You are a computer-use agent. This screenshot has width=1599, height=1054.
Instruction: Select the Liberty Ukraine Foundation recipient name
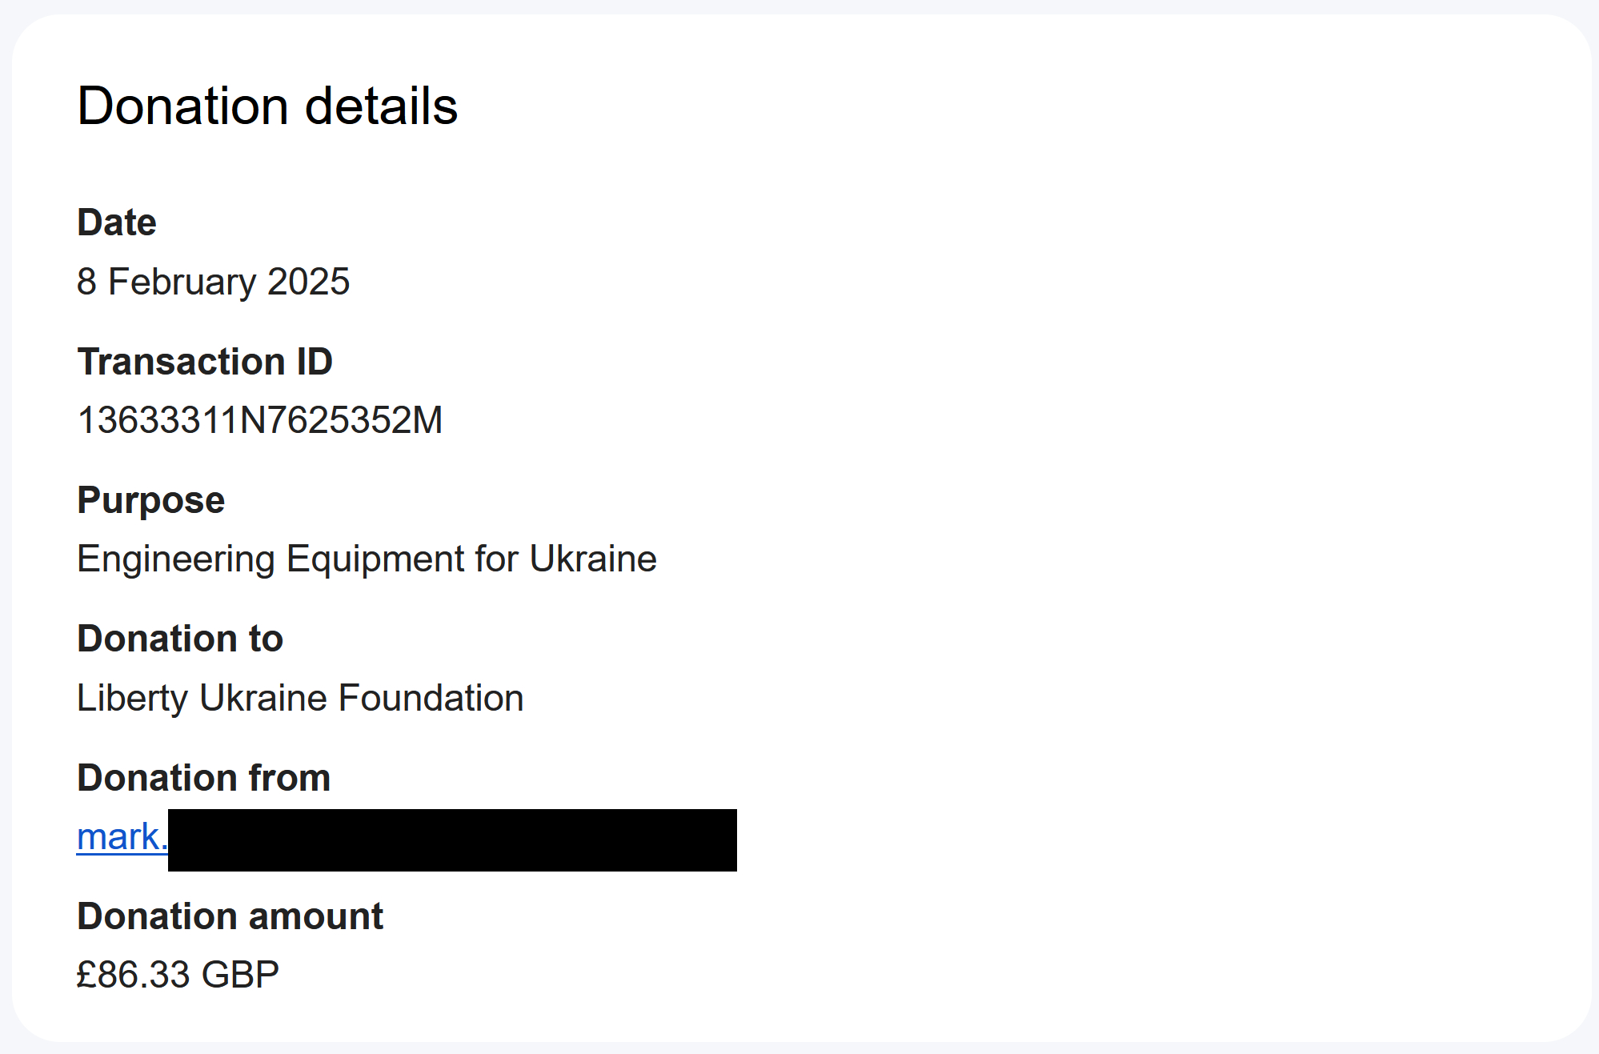tap(300, 698)
